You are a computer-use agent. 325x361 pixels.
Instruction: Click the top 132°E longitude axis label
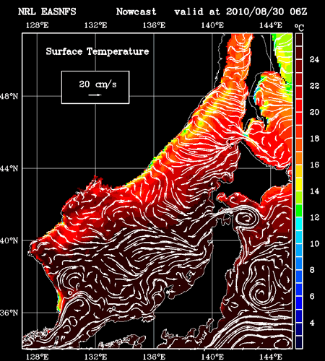(x=95, y=25)
